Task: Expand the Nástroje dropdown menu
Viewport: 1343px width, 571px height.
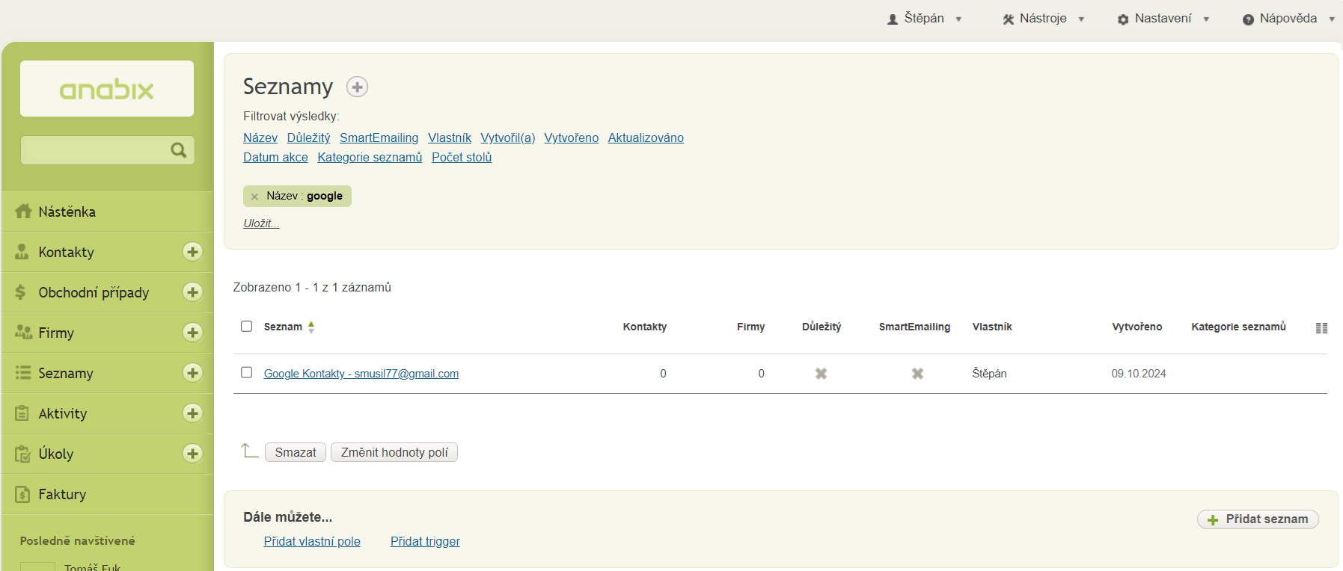Action: pyautogui.click(x=1043, y=19)
